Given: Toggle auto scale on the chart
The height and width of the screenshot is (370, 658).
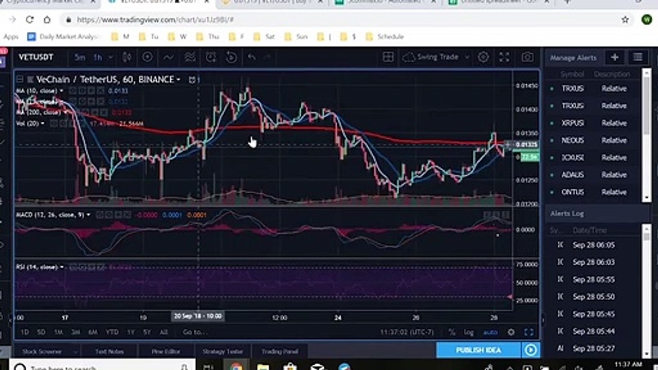Looking at the screenshot, I should (490, 332).
